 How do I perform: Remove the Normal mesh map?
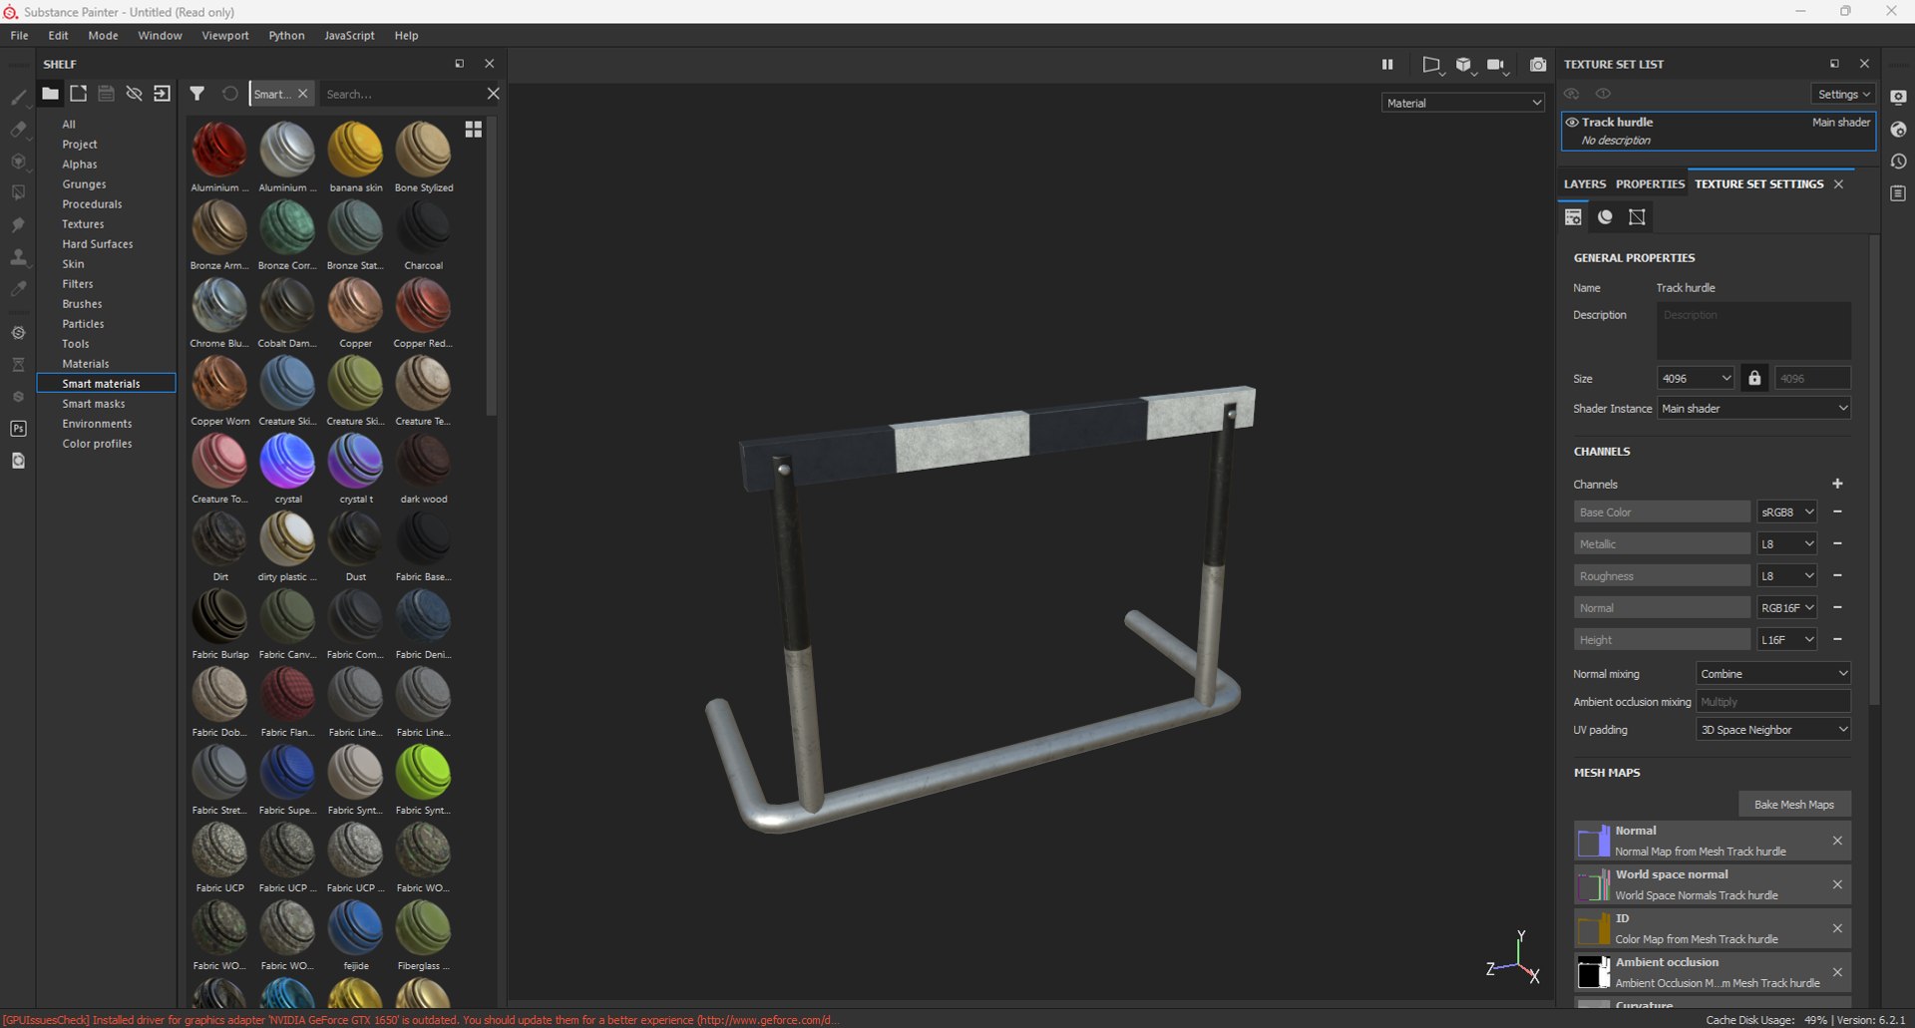click(x=1837, y=841)
